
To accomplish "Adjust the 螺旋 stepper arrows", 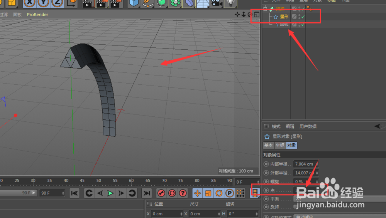I will (x=317, y=182).
